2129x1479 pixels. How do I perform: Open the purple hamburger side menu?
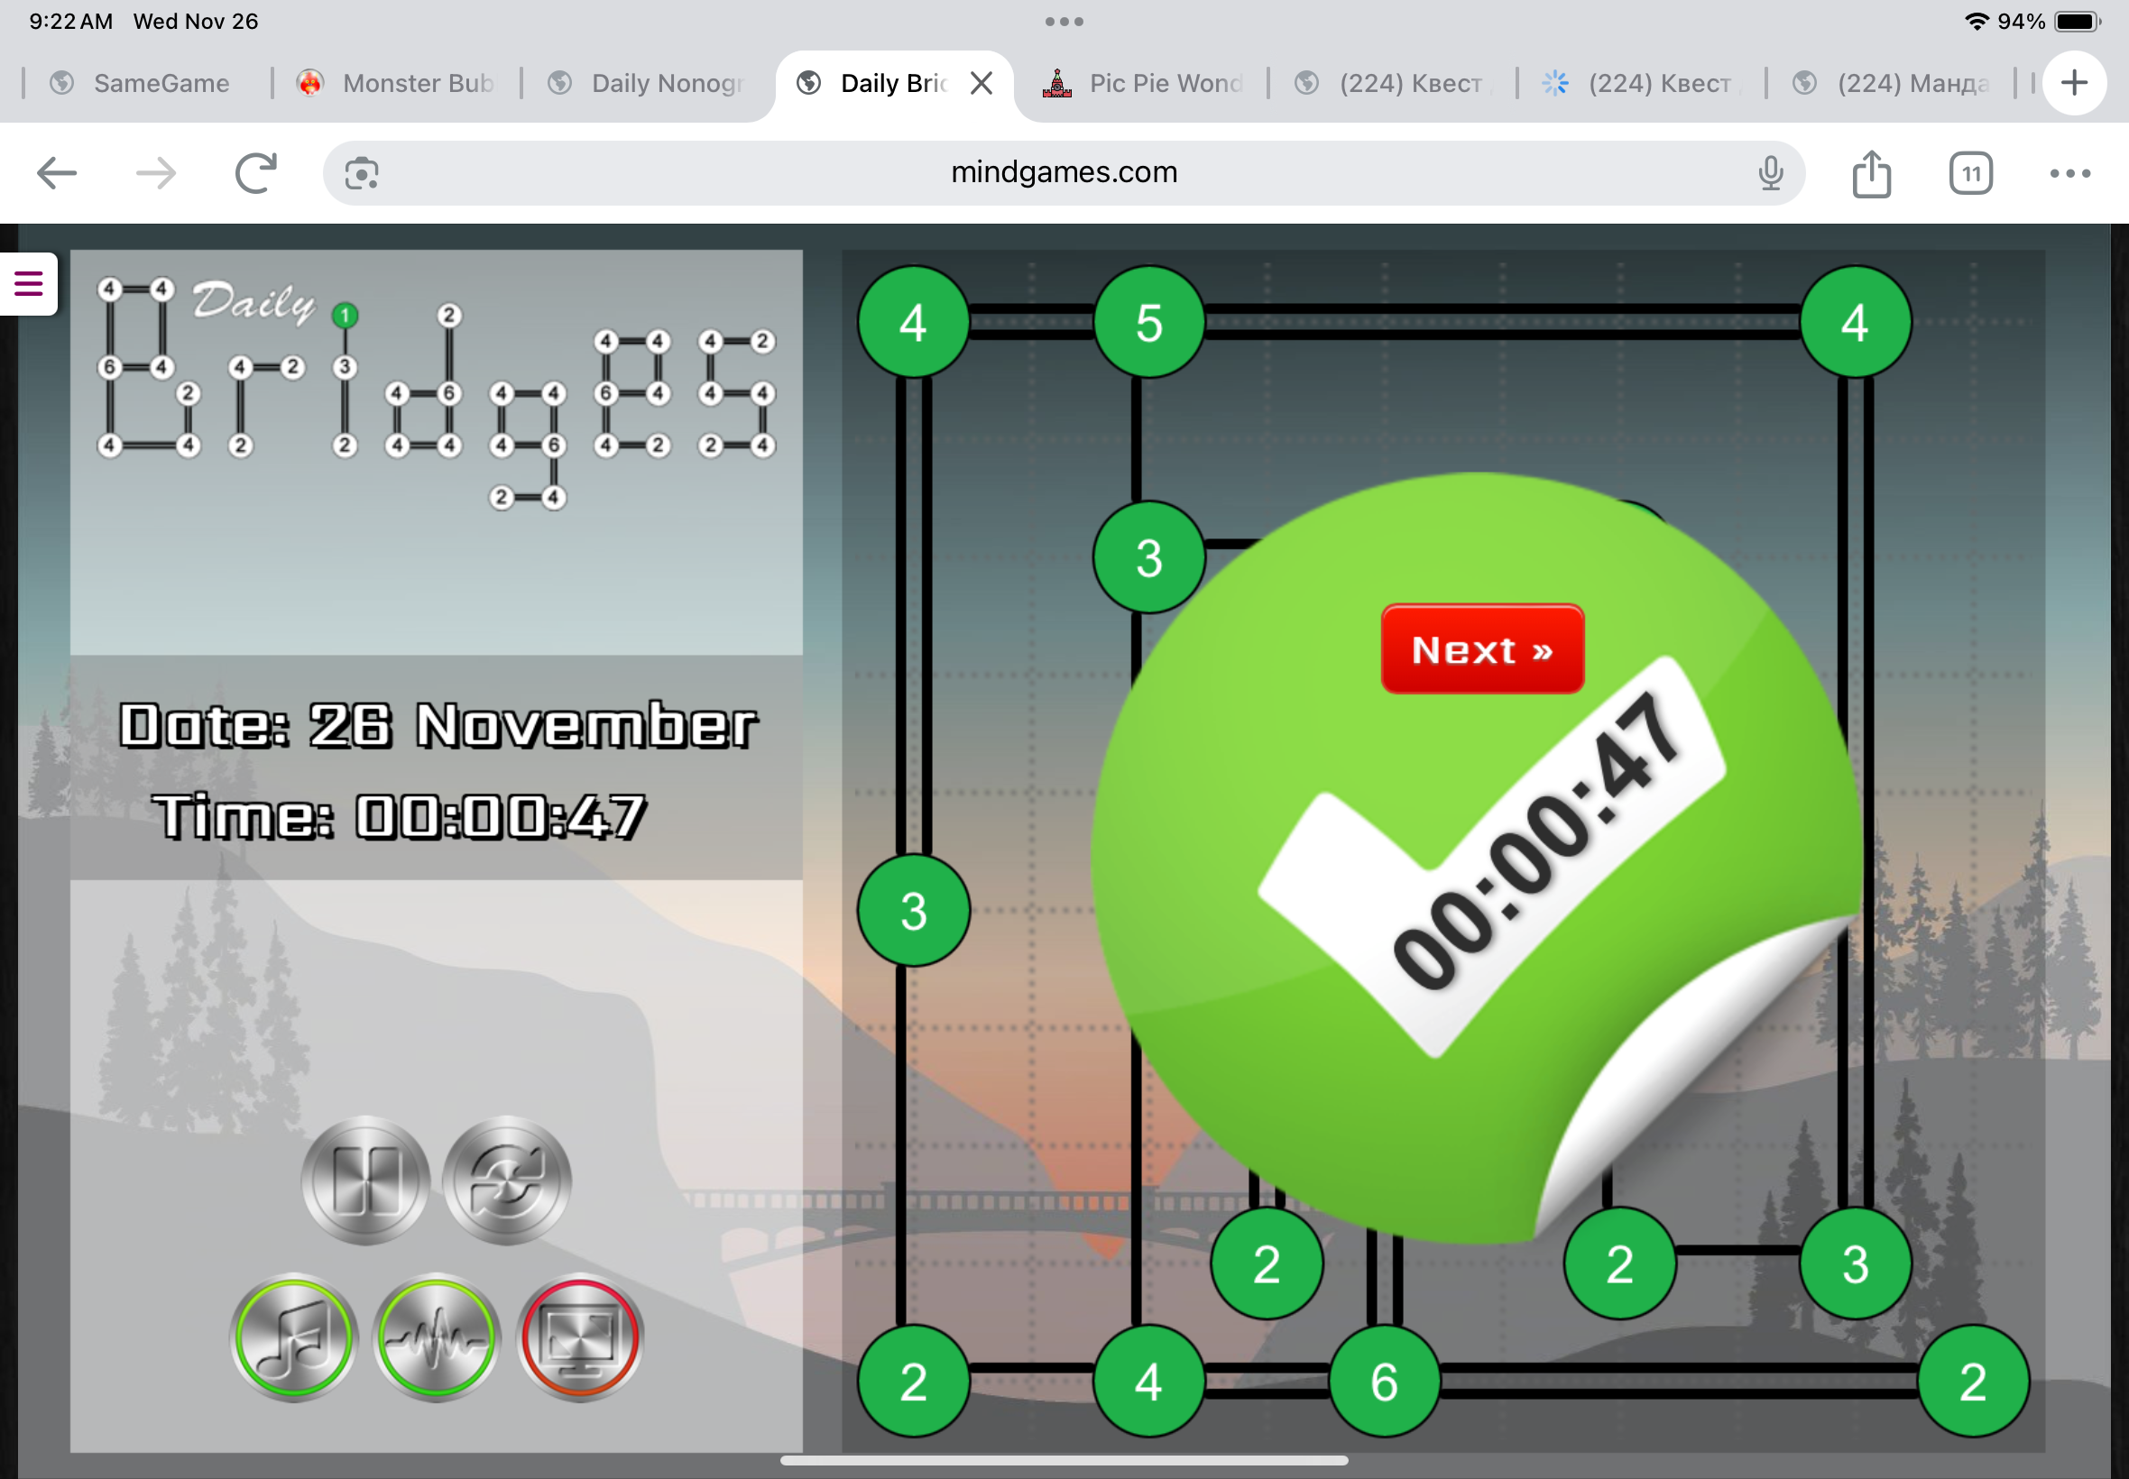tap(28, 283)
